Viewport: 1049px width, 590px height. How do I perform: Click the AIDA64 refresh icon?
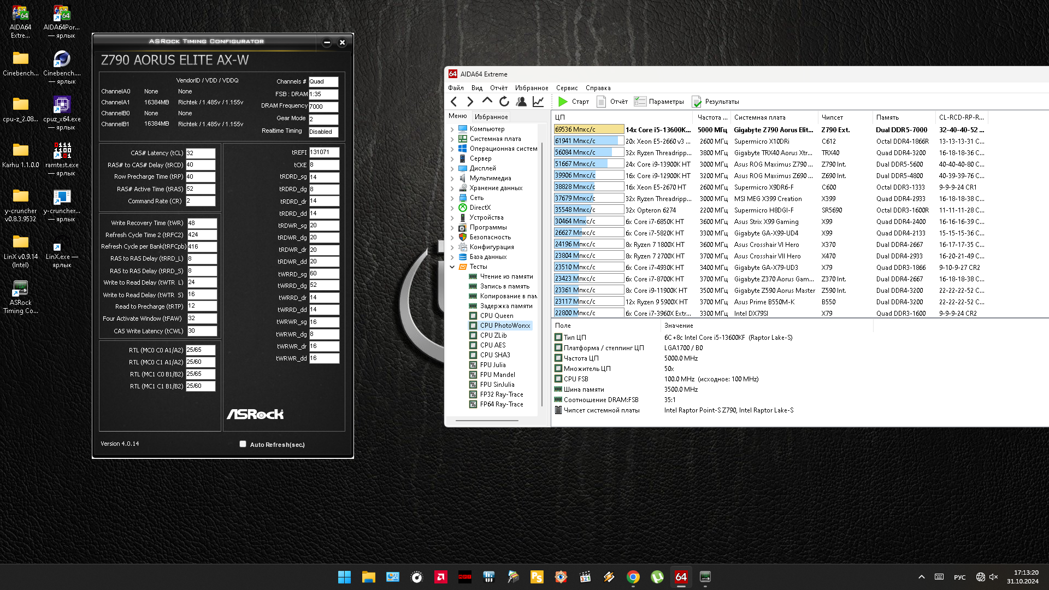[x=504, y=102]
